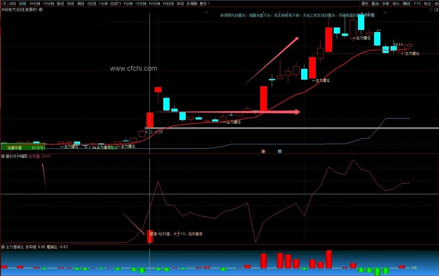Expand the 量价齐升幅图 indicator dropdown
The width and height of the screenshot is (439, 276).
(3, 156)
